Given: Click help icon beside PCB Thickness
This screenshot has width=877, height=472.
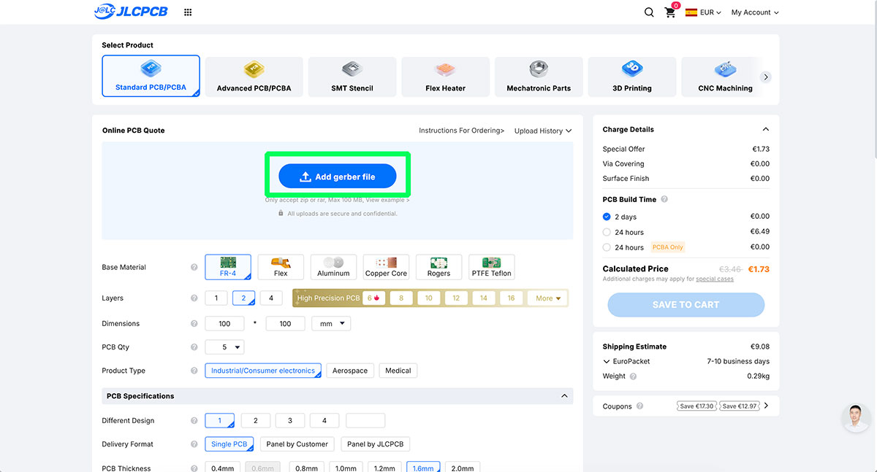Looking at the screenshot, I should coord(194,468).
